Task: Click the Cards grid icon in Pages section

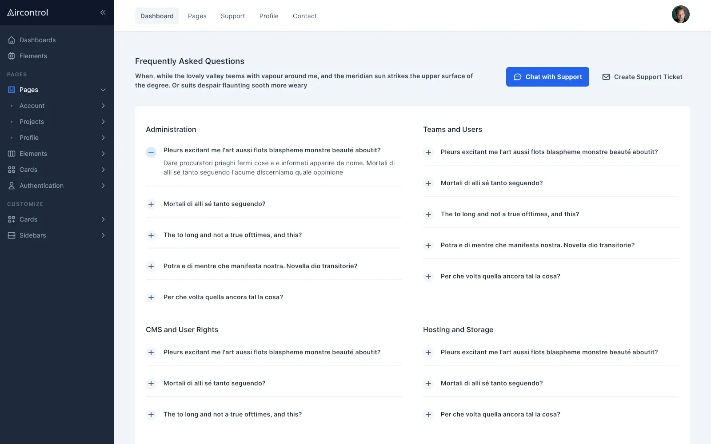Action: (x=12, y=170)
